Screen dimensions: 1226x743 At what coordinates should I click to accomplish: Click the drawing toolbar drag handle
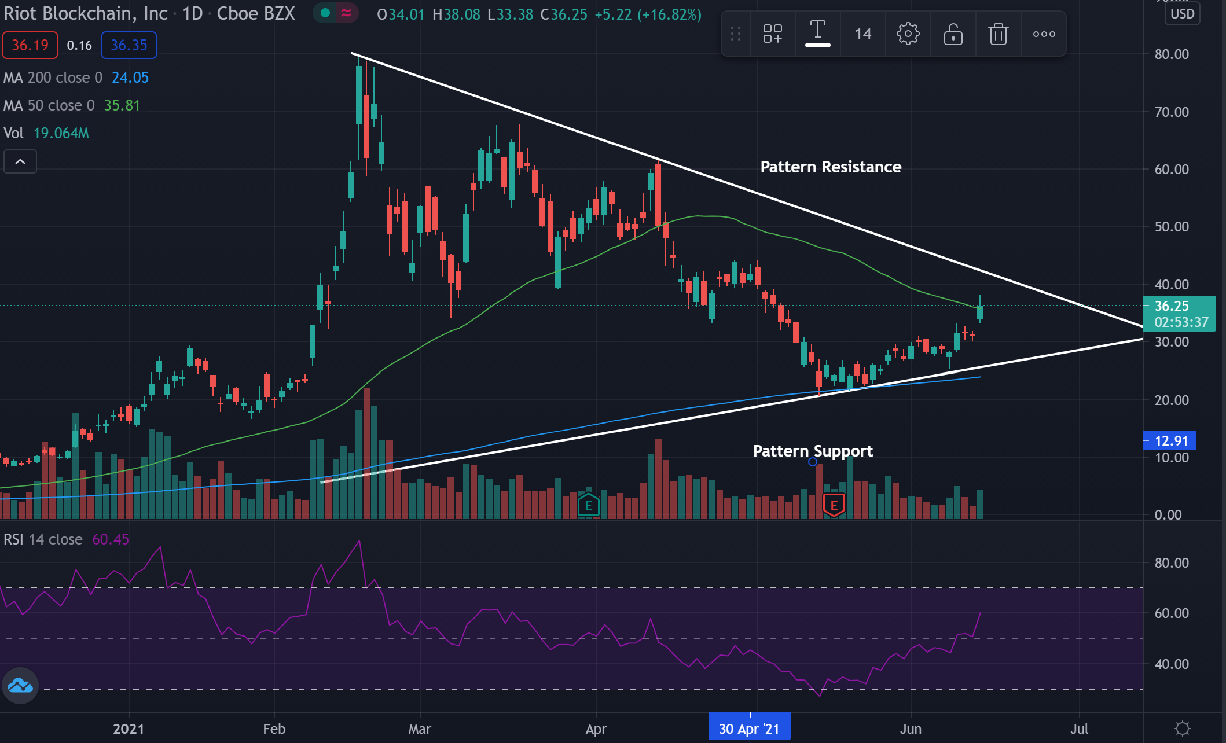tap(736, 34)
